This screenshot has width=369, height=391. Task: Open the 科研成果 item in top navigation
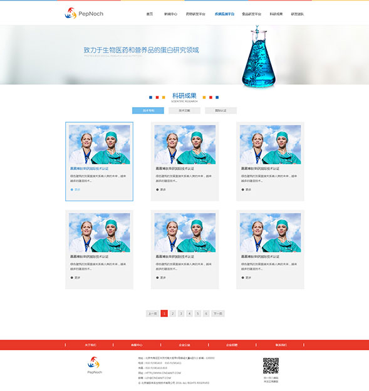click(276, 14)
